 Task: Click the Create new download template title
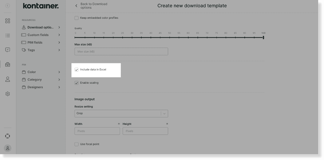[192, 6]
